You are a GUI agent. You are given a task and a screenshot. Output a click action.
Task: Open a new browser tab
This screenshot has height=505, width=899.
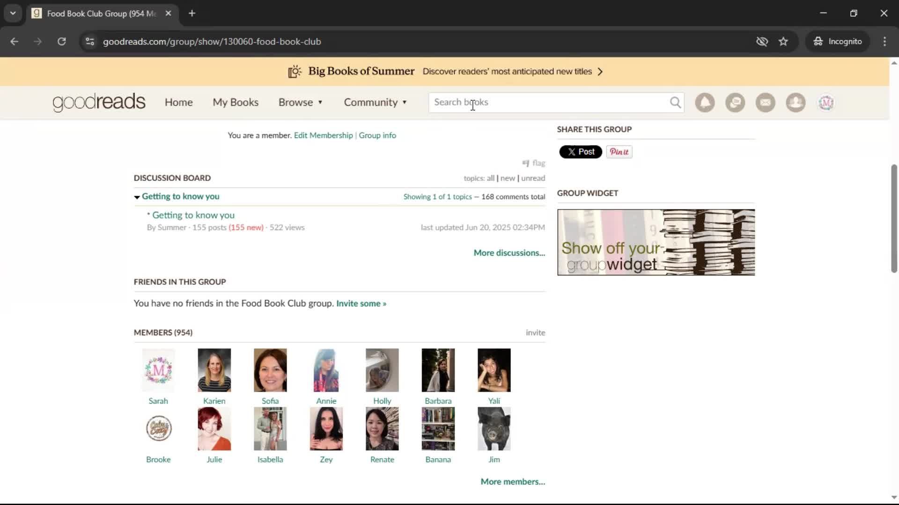(192, 14)
